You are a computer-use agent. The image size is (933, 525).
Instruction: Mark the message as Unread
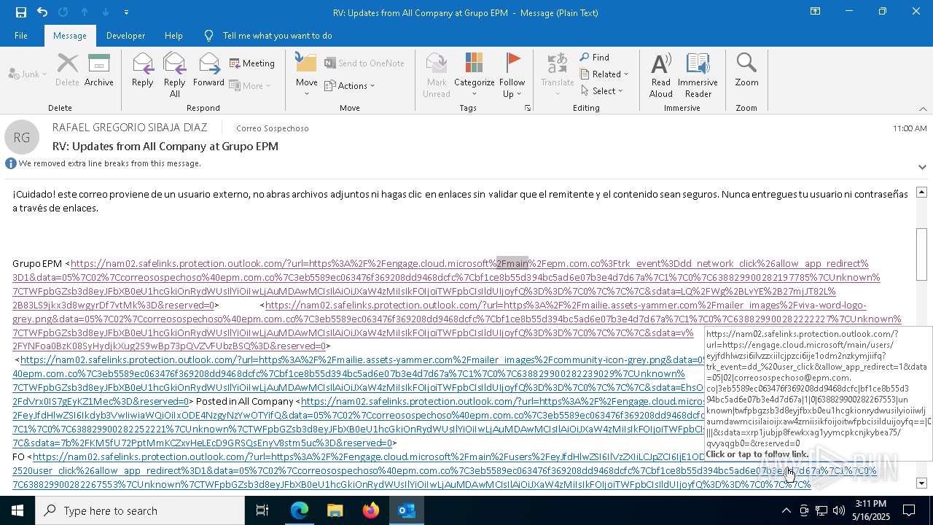pos(437,75)
